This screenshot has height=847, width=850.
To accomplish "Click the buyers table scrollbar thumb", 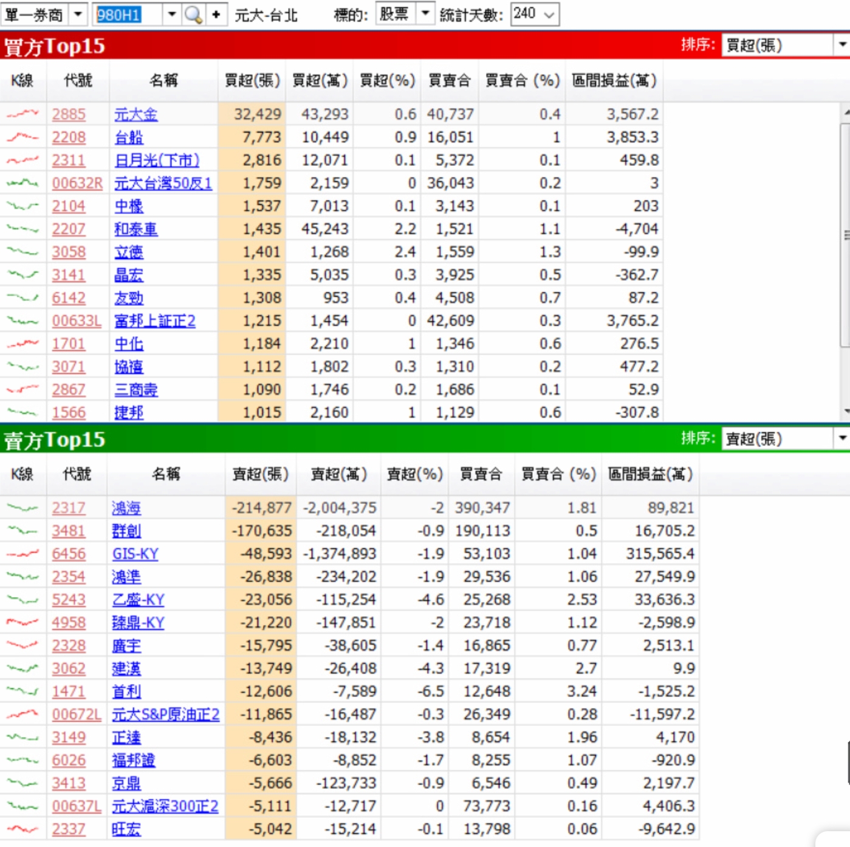I will click(x=845, y=235).
